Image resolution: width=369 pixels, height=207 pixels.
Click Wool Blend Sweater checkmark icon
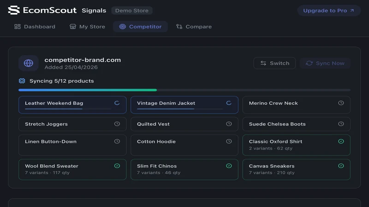pyautogui.click(x=117, y=166)
